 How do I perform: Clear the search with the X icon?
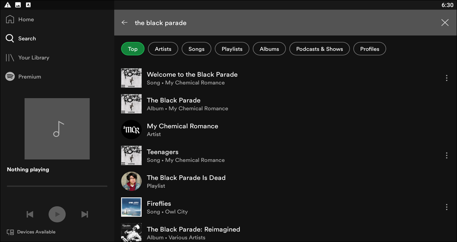click(445, 23)
